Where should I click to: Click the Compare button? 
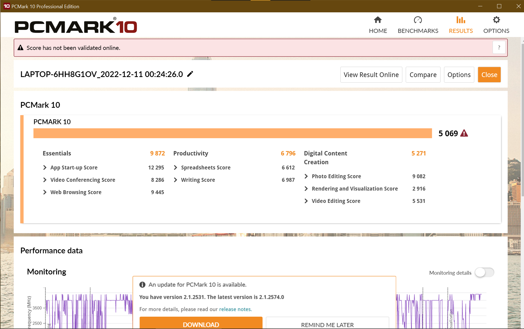tap(423, 75)
